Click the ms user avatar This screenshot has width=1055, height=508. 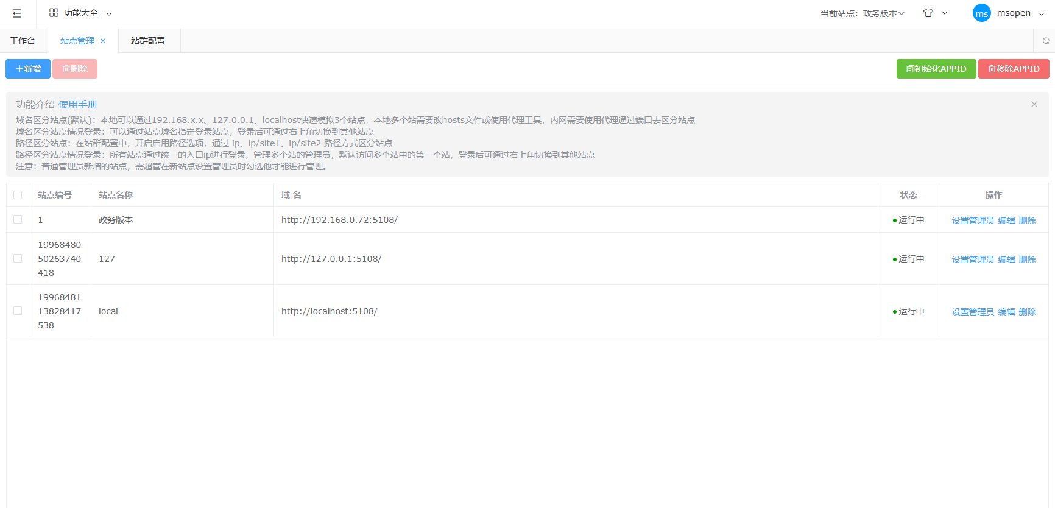click(x=981, y=13)
